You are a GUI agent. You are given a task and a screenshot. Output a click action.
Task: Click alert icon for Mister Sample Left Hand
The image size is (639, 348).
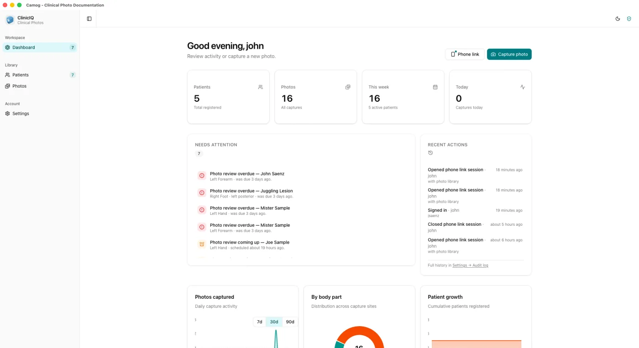[x=202, y=210]
